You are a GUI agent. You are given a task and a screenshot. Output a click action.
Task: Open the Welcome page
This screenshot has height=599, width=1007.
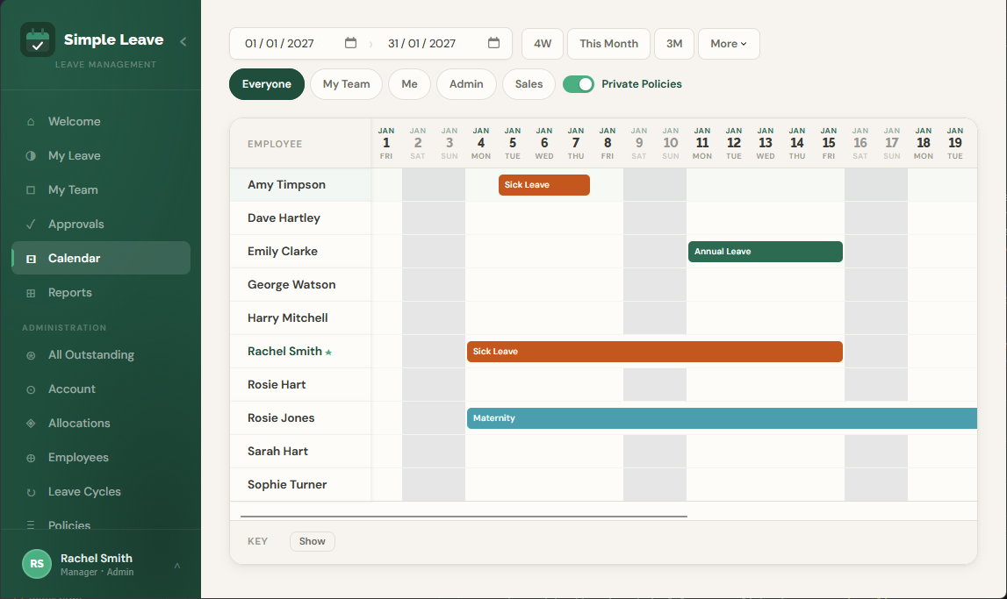click(x=101, y=121)
